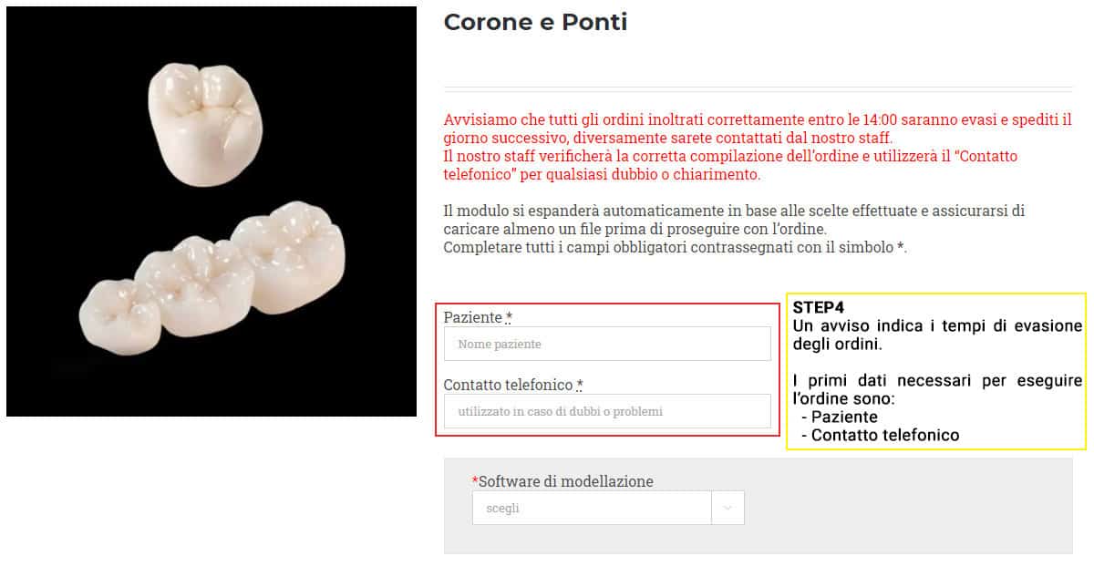The height and width of the screenshot is (577, 1094).
Task: Click the STEP4 heading in yellow box
Action: (x=819, y=307)
